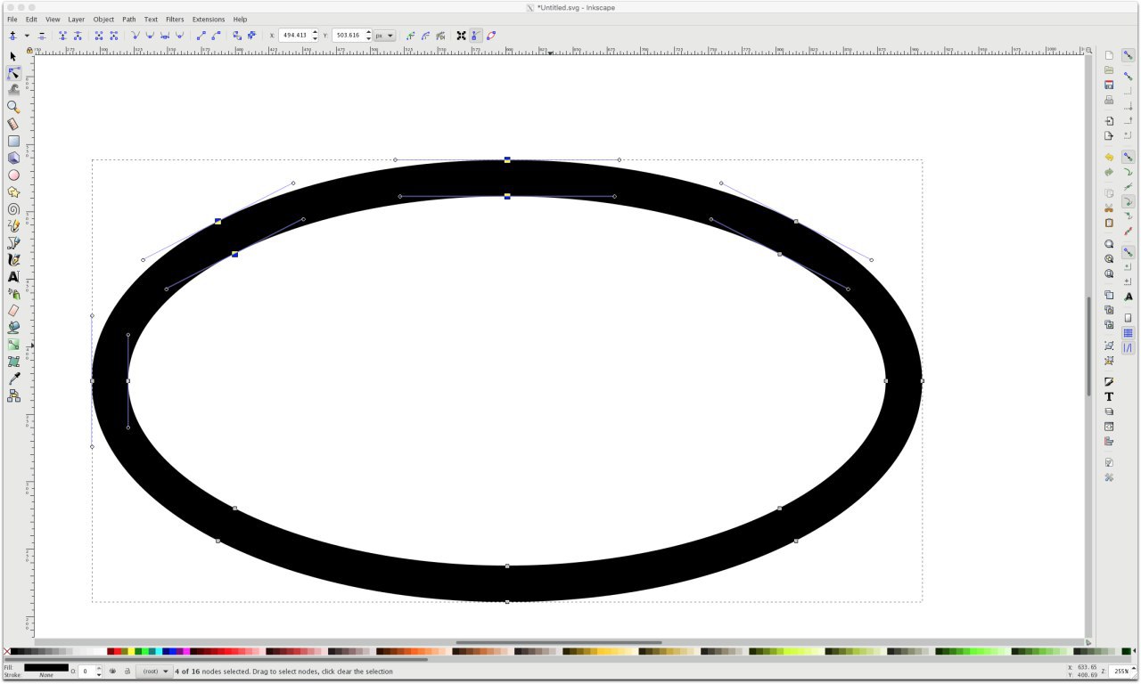Select the Mesh gradient tool
Image resolution: width=1141 pixels, height=684 pixels.
click(13, 362)
